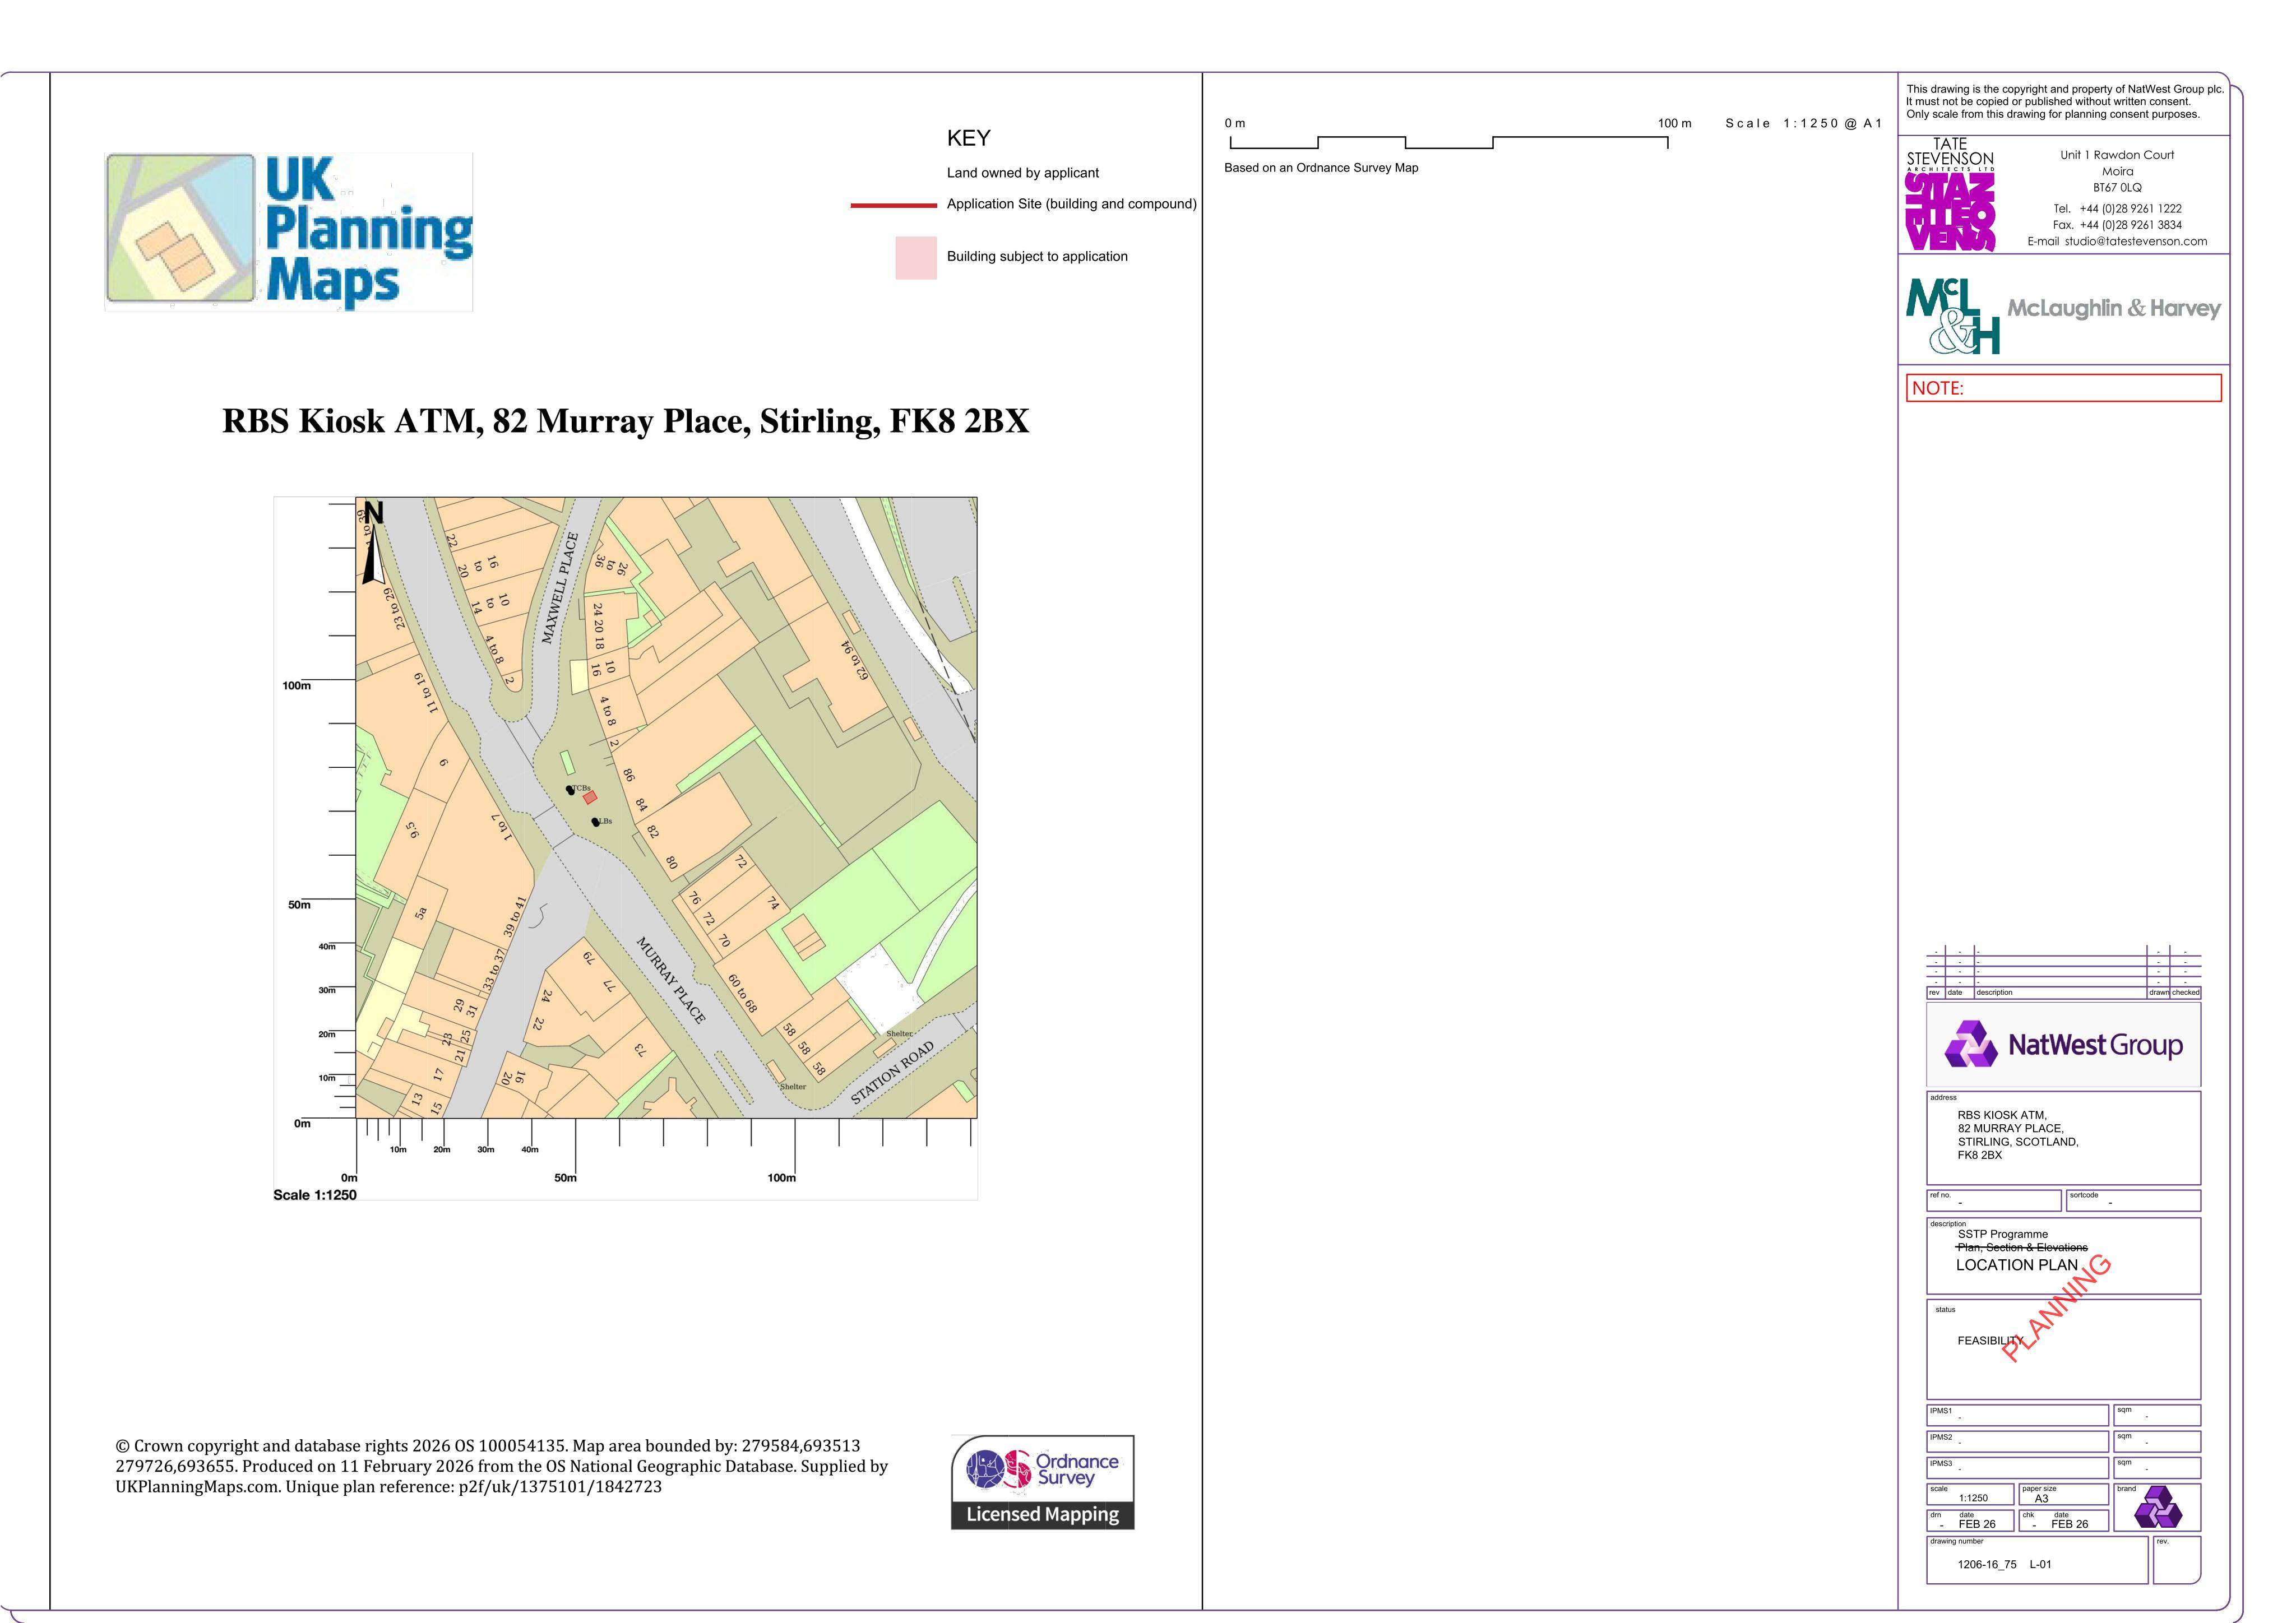Image resolution: width=2296 pixels, height=1623 pixels.
Task: Click the Tel. +44 (0)28 9261 1222 line
Action: tap(2117, 209)
